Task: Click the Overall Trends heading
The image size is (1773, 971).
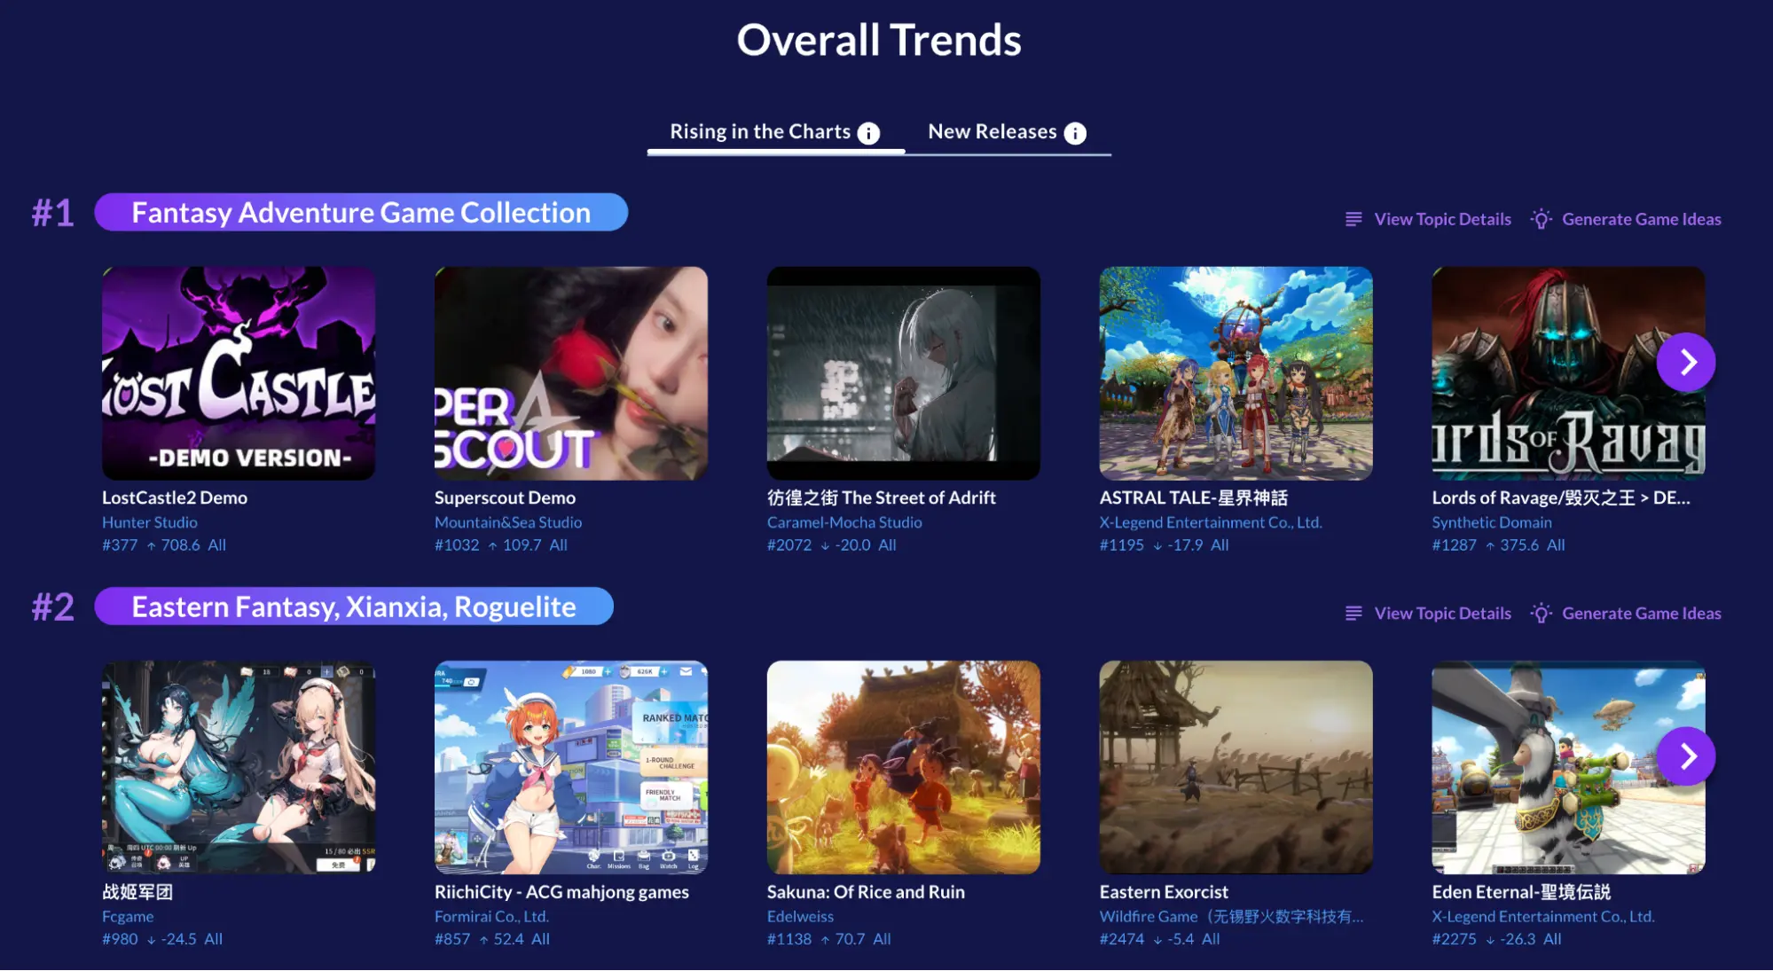Action: tap(879, 40)
